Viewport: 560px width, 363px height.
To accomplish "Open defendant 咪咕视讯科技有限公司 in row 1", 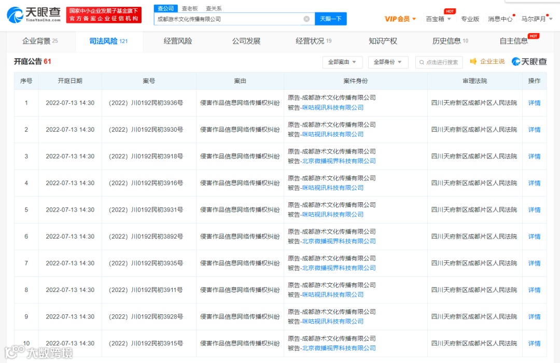I will click(333, 107).
